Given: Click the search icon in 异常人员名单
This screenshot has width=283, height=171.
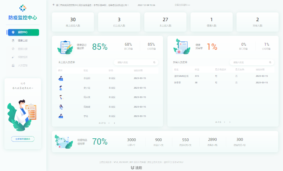Looking at the screenshot, I should pyautogui.click(x=270, y=62).
